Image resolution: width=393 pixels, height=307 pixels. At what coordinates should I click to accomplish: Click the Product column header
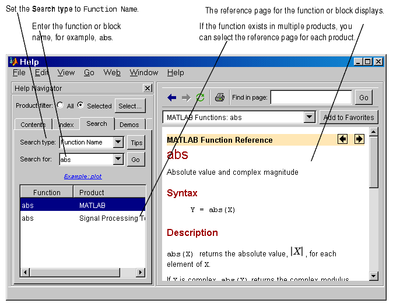(110, 192)
